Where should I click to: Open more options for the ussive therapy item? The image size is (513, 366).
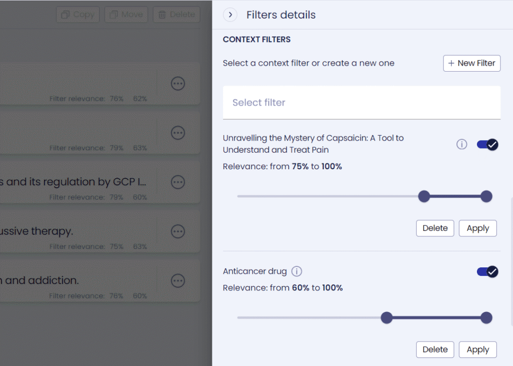pos(178,232)
